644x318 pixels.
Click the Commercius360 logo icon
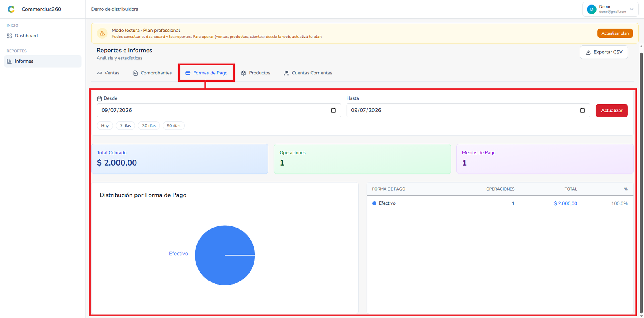click(11, 9)
